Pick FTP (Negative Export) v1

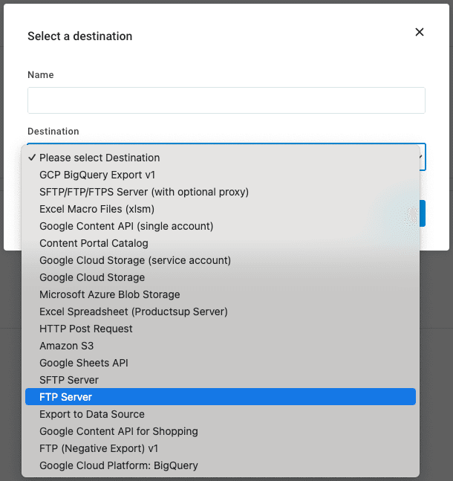[99, 448]
